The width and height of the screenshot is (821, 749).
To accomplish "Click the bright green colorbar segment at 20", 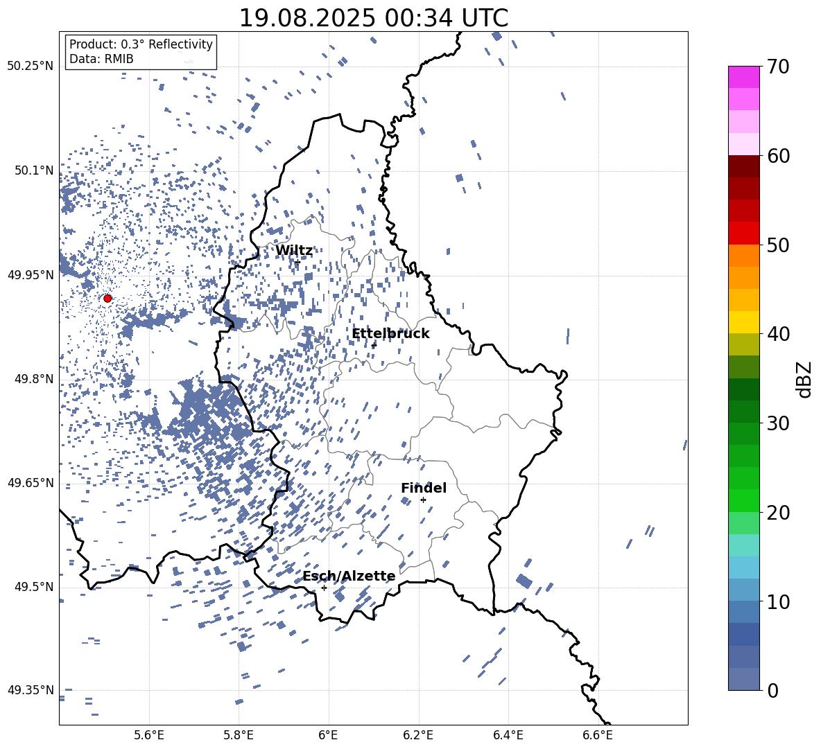I will [743, 500].
